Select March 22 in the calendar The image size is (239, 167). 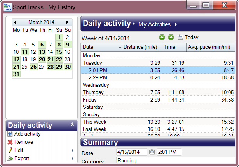pos(59,59)
